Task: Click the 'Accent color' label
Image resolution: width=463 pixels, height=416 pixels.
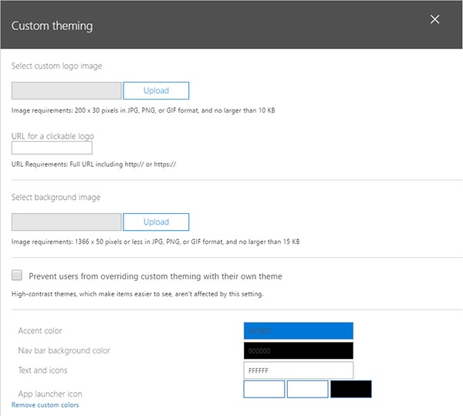Action: (x=40, y=330)
